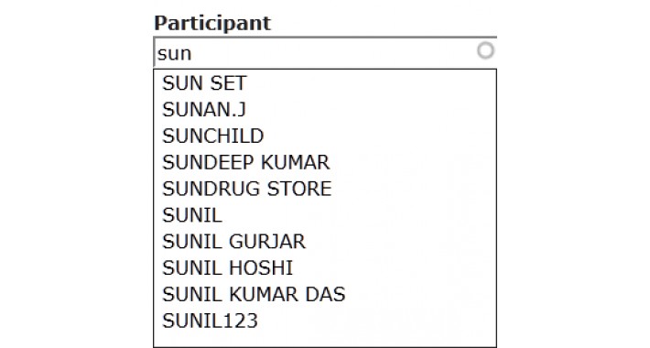Pick the SUNIL123 suggestion
The width and height of the screenshot is (650, 348).
(x=325, y=321)
